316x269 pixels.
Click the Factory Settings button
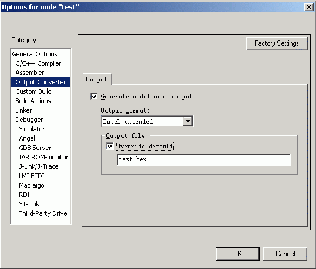[277, 43]
